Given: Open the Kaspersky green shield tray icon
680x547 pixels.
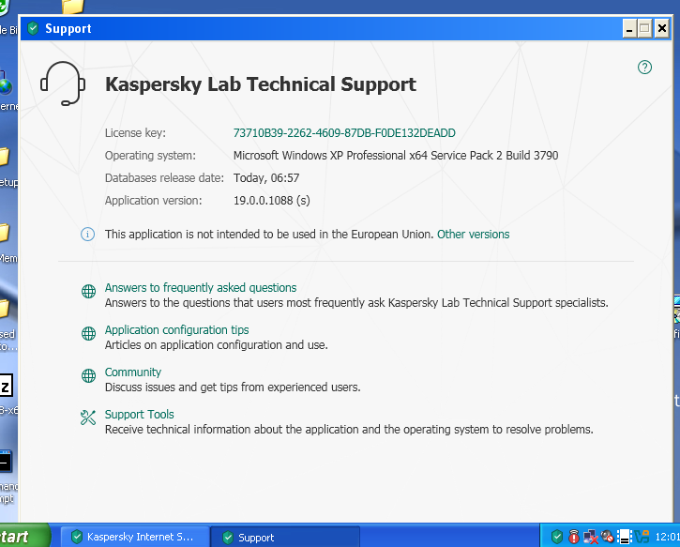Looking at the screenshot, I should click(557, 537).
